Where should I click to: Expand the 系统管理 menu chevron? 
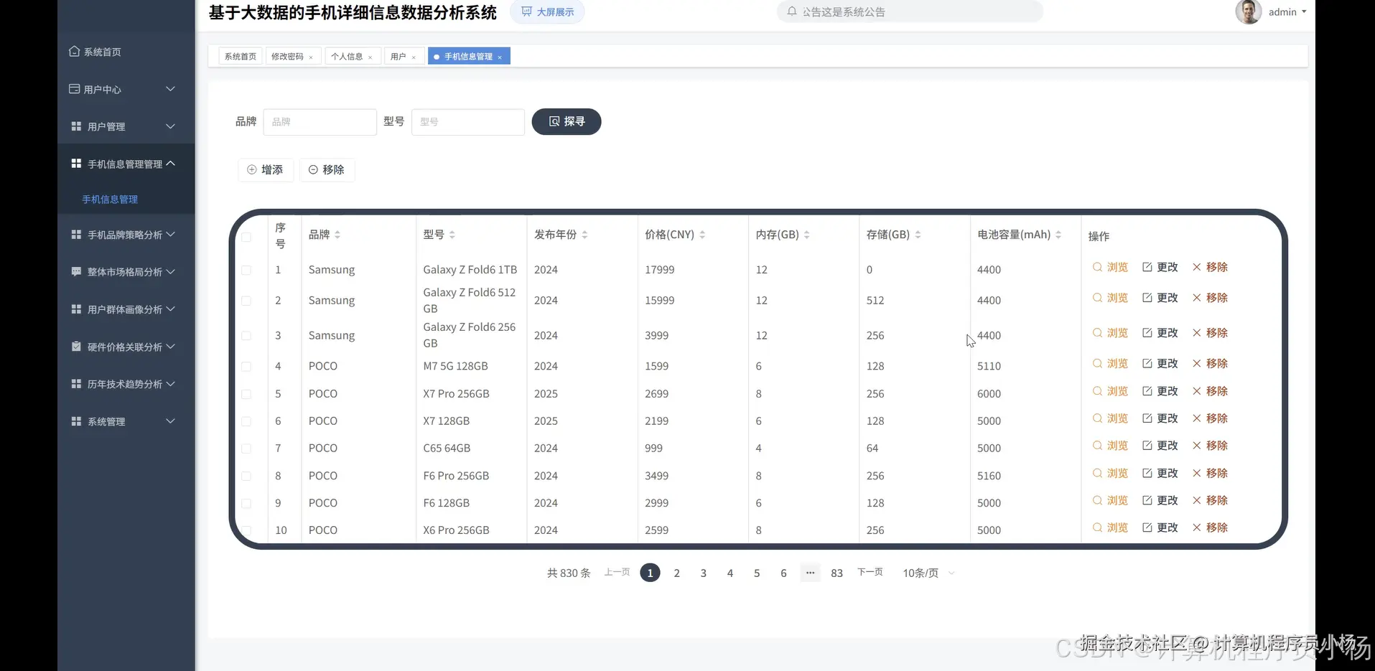[x=170, y=421]
